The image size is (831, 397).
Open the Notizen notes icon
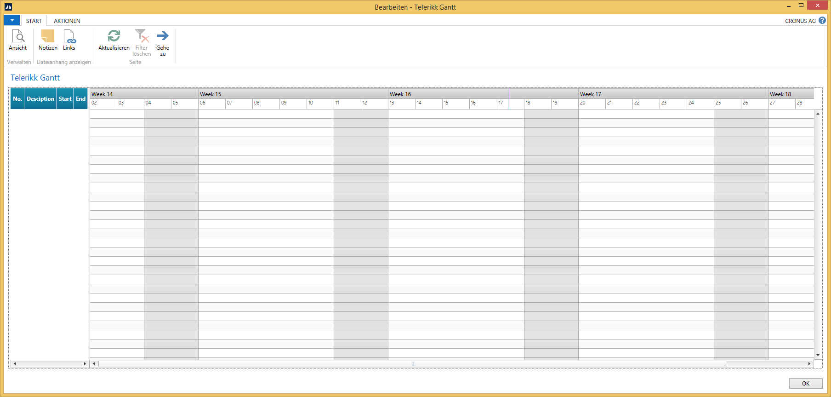coord(48,36)
